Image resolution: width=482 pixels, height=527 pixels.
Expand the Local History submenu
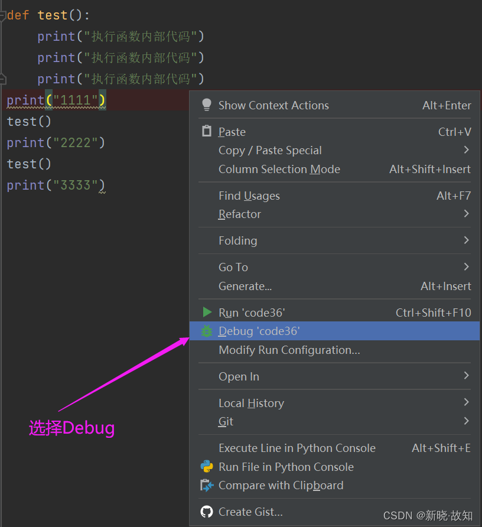252,403
